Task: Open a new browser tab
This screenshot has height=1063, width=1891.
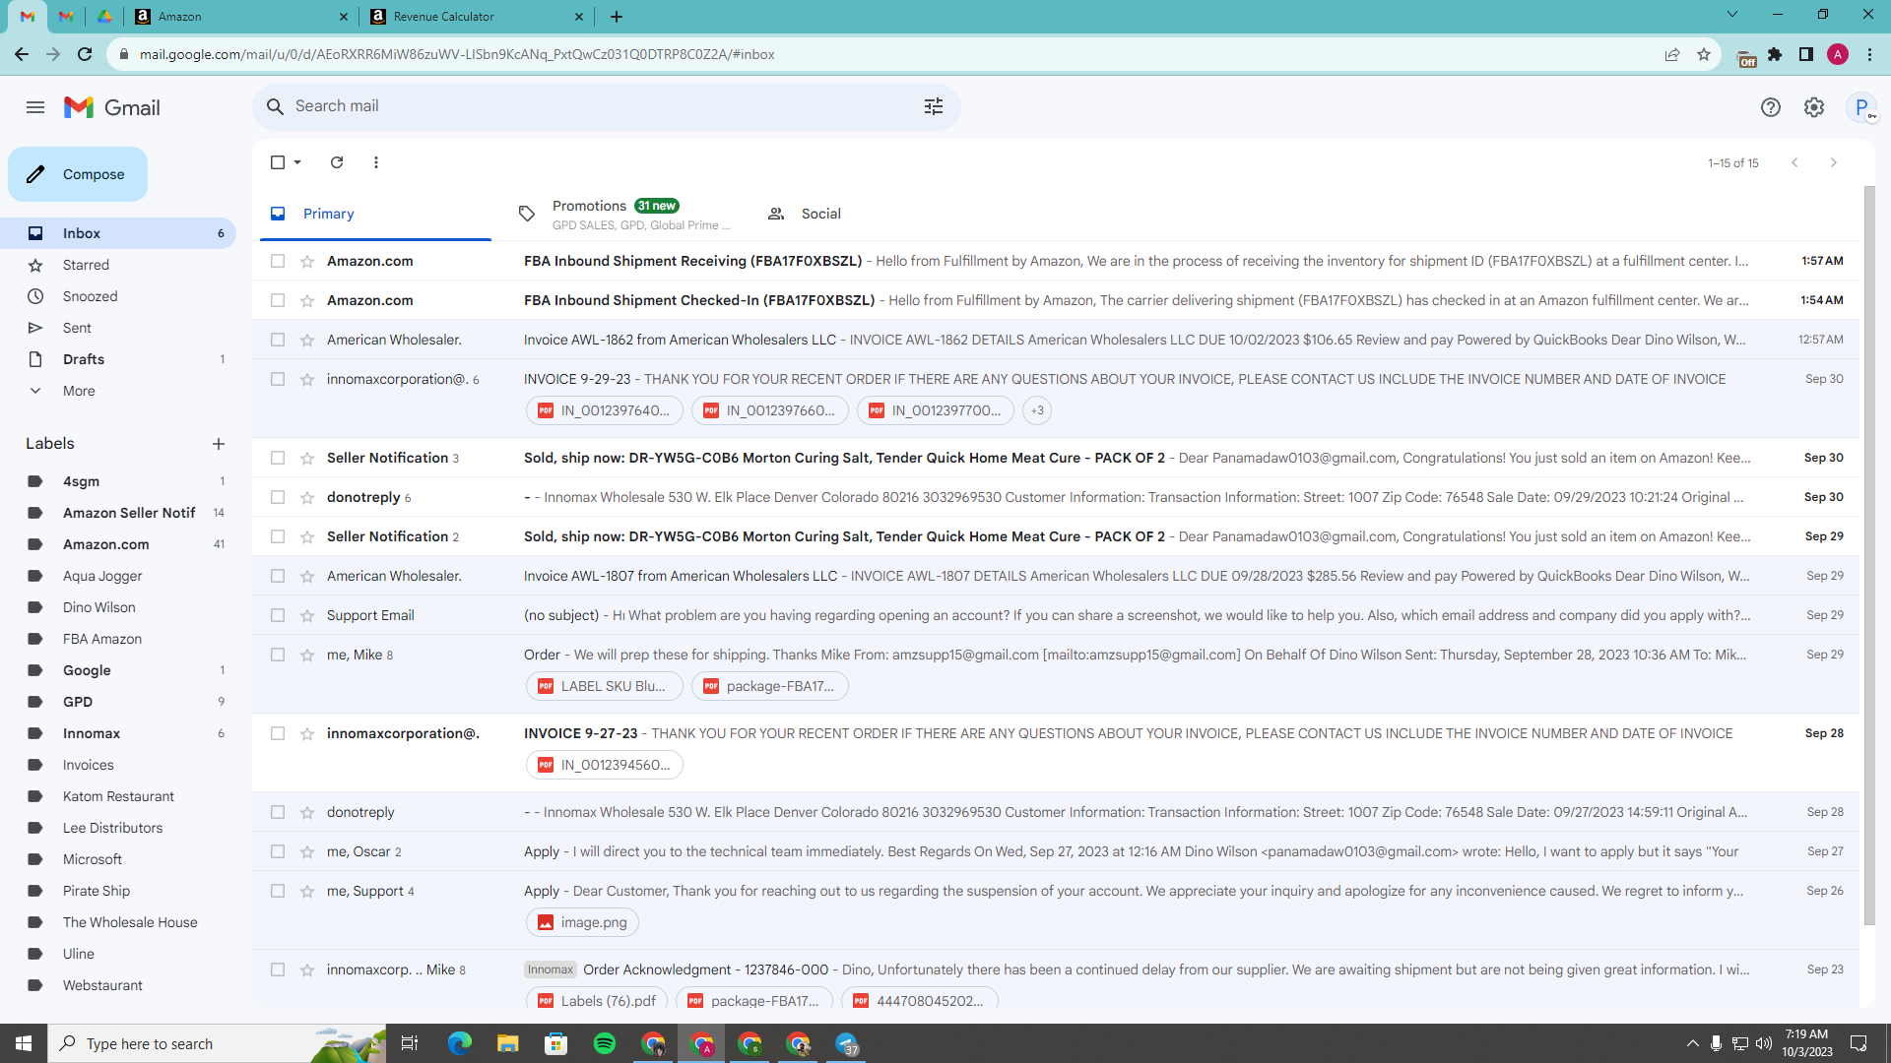Action: (617, 17)
